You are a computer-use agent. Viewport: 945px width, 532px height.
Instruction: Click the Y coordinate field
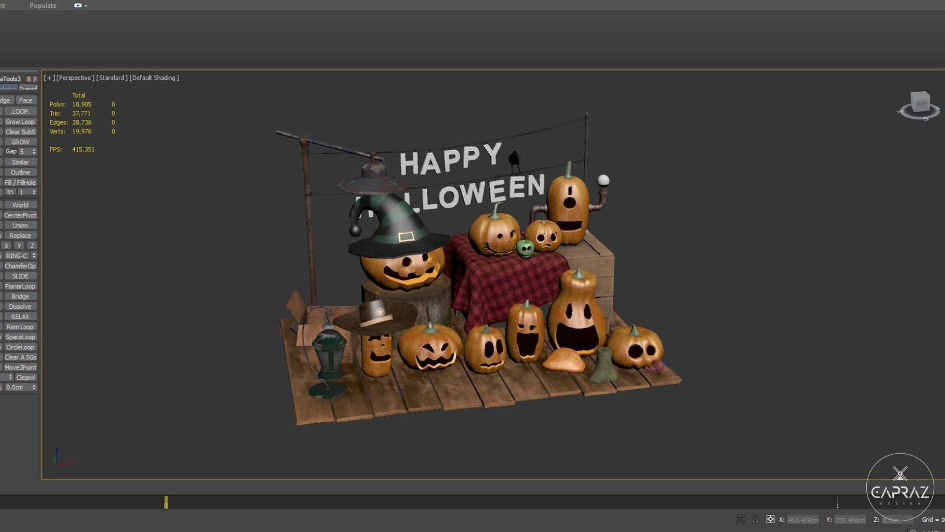pos(850,520)
